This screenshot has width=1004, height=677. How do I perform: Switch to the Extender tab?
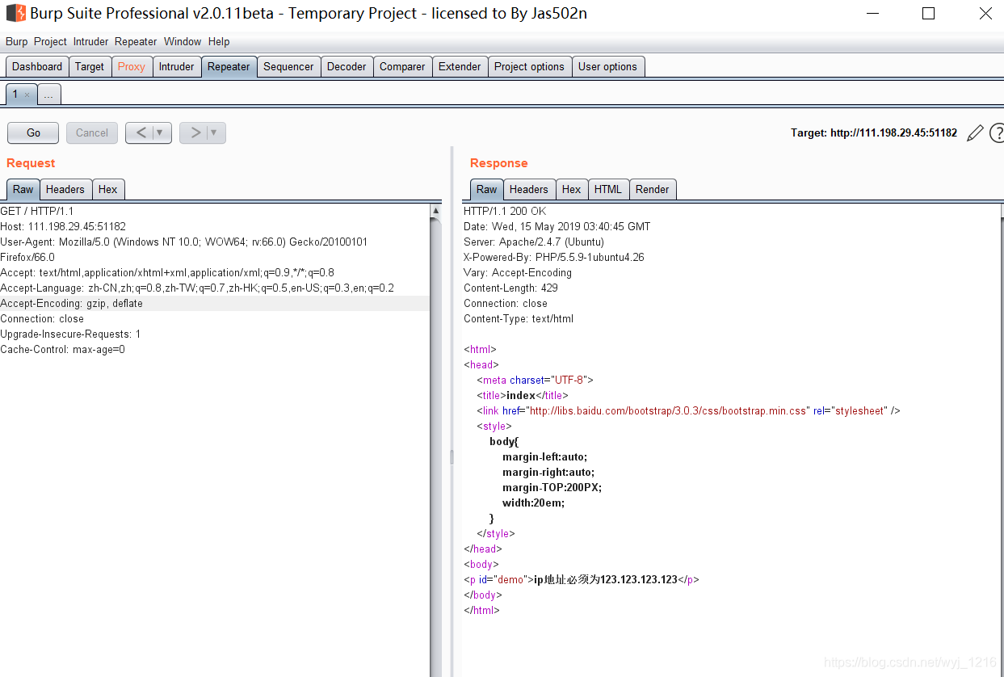[460, 66]
